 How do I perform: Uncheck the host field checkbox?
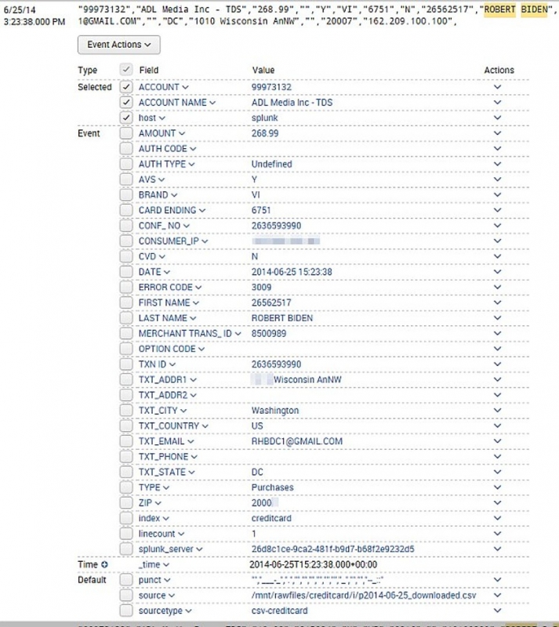coord(126,118)
